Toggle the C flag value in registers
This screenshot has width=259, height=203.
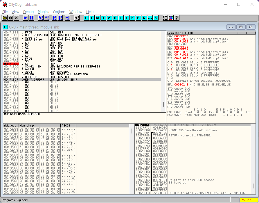pos(172,63)
